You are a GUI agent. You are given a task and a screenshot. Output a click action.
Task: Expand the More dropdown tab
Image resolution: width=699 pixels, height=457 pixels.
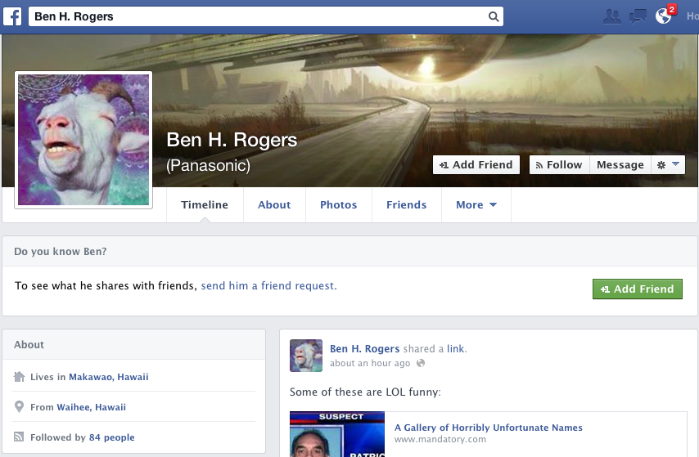coord(476,205)
